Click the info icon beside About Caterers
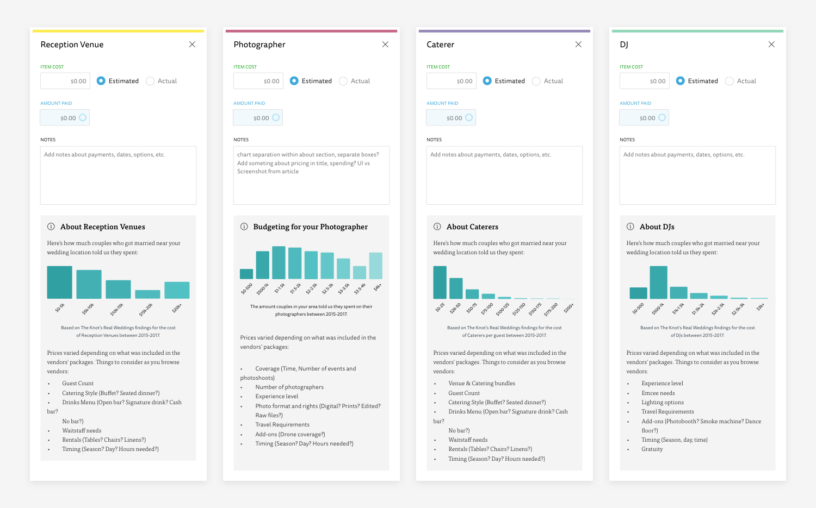This screenshot has height=508, width=816. coord(437,227)
